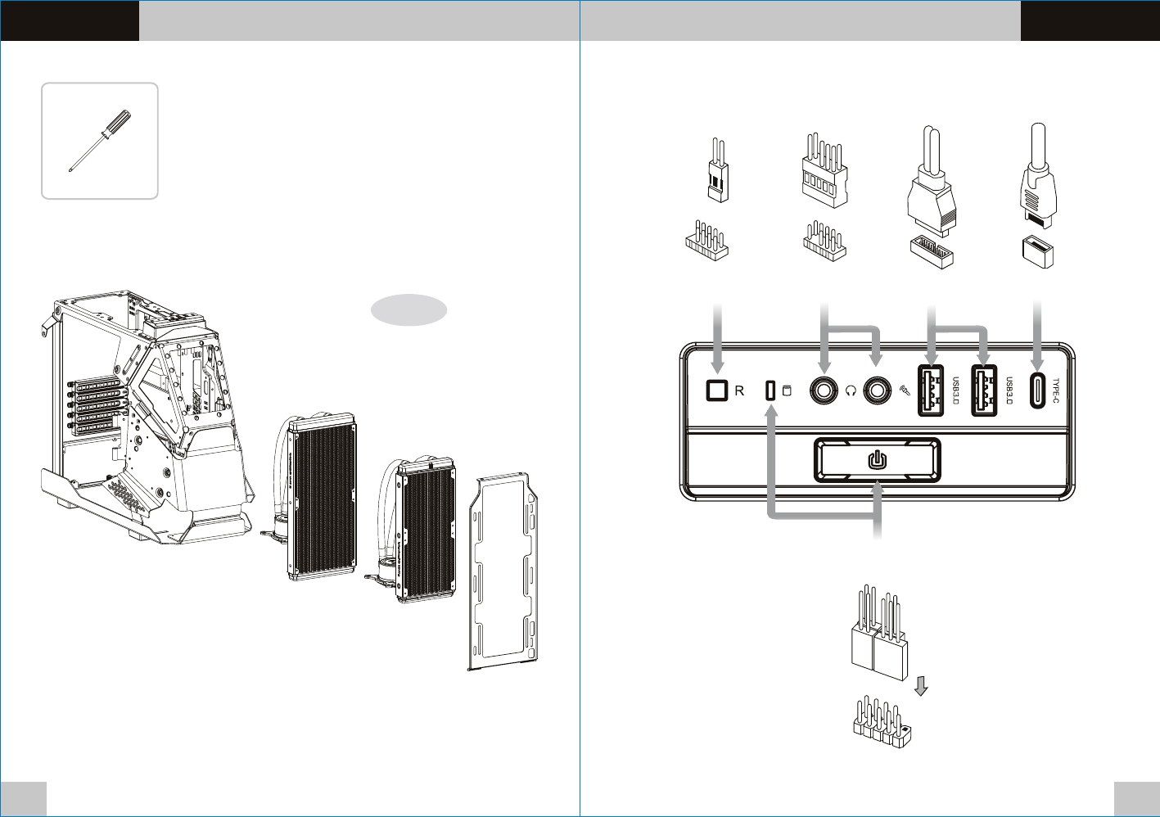
Task: Click the gray oval above the radiators
Action: pos(408,309)
